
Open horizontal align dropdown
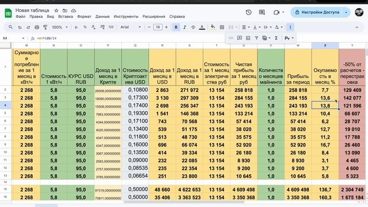click(246, 27)
